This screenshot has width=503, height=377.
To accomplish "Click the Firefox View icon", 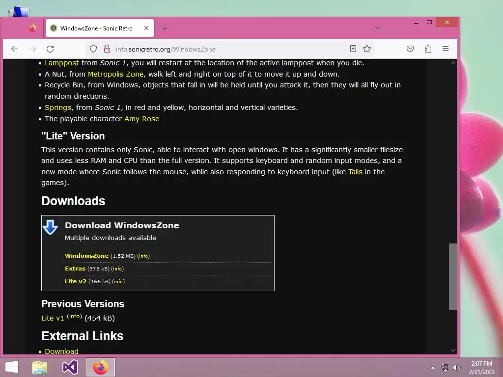I will click(x=32, y=28).
